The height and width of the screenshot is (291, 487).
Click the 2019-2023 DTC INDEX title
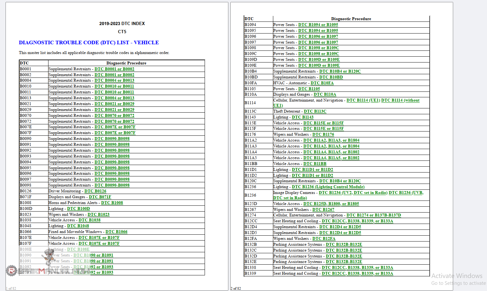click(122, 23)
